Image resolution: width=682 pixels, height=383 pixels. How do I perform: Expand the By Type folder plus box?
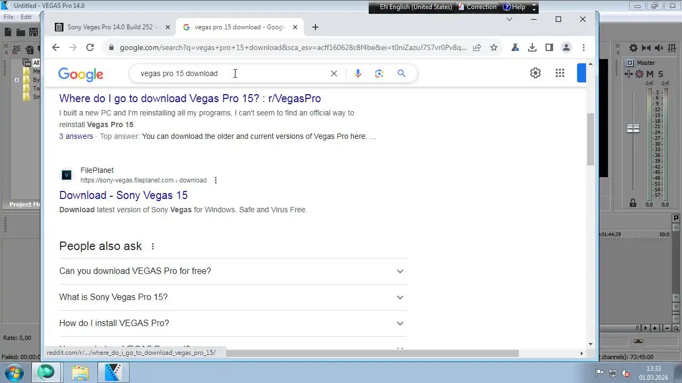[x=17, y=80]
